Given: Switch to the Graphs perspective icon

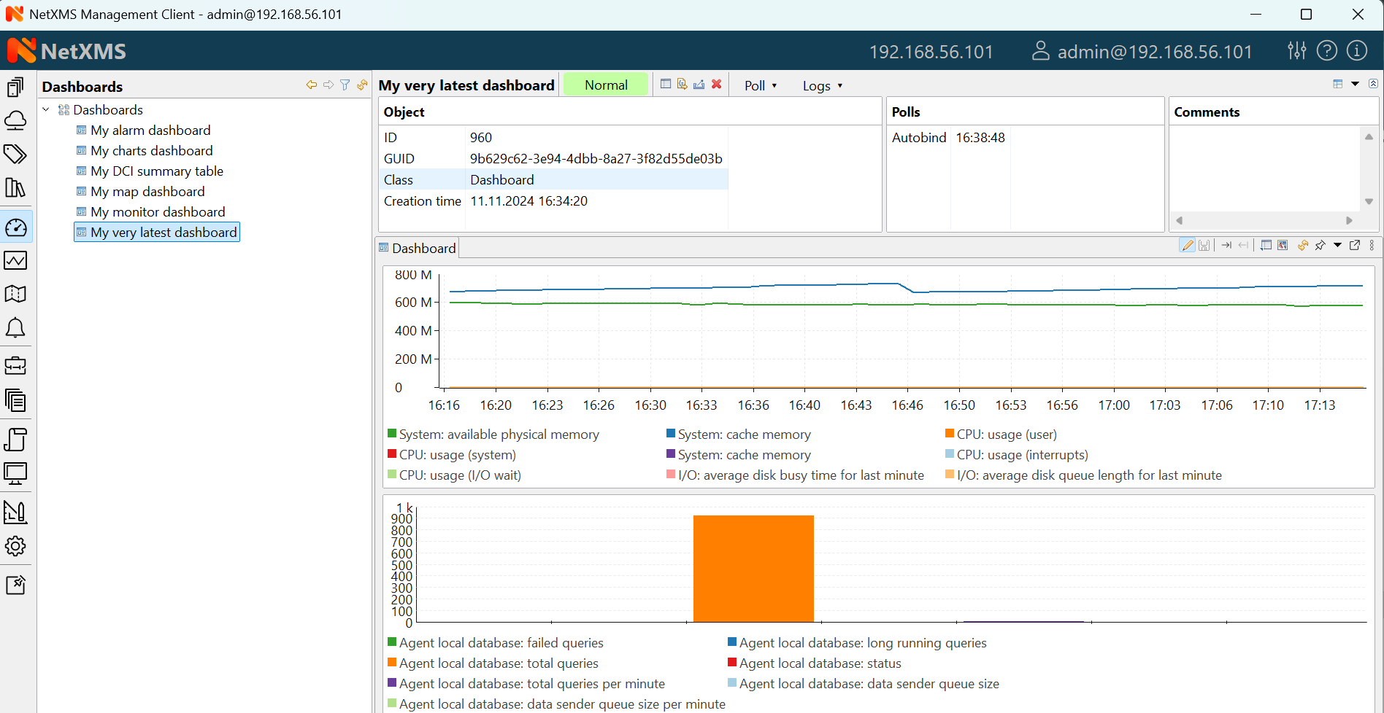Looking at the screenshot, I should pos(15,260).
